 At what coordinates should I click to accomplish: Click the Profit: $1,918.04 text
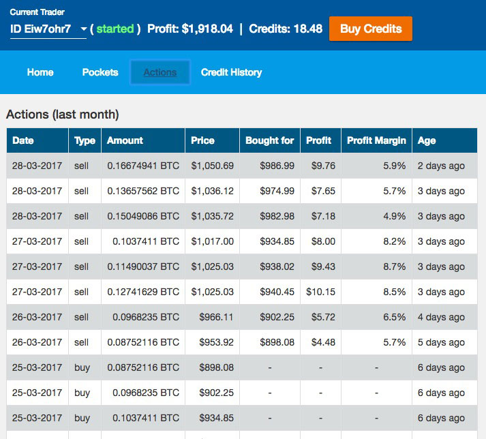(190, 29)
